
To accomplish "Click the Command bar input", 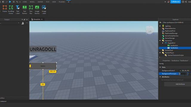I will tap(95, 101).
